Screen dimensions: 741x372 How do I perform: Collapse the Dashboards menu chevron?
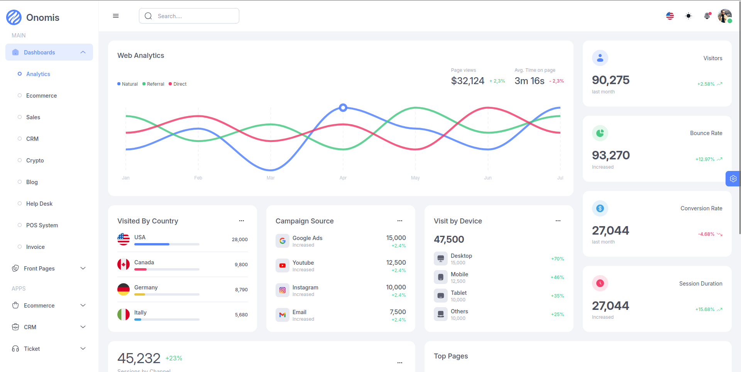tap(83, 52)
